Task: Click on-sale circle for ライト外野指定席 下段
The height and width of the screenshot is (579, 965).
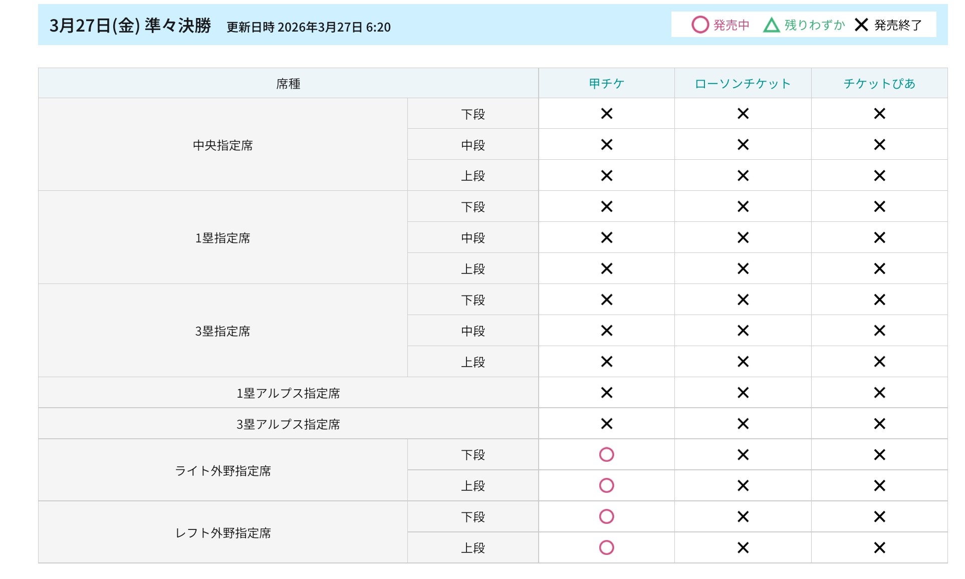Action: tap(606, 454)
